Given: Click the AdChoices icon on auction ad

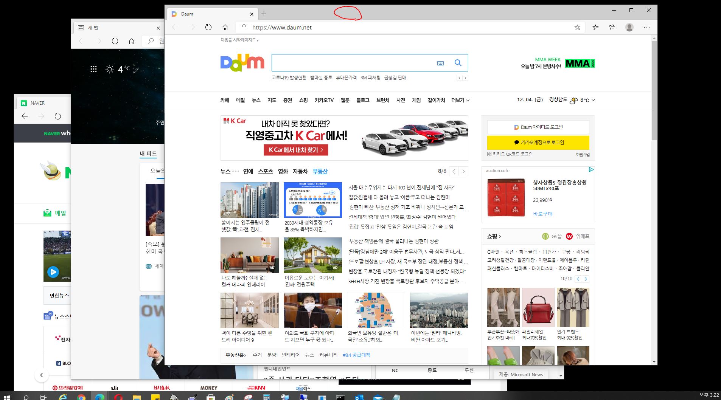Looking at the screenshot, I should (591, 170).
